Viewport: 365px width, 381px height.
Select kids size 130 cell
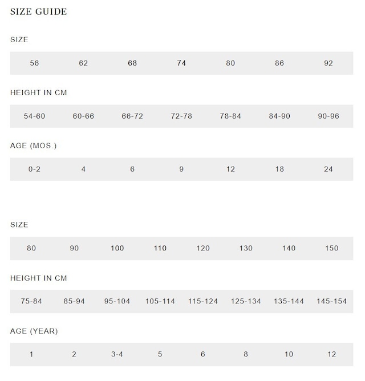click(x=246, y=249)
